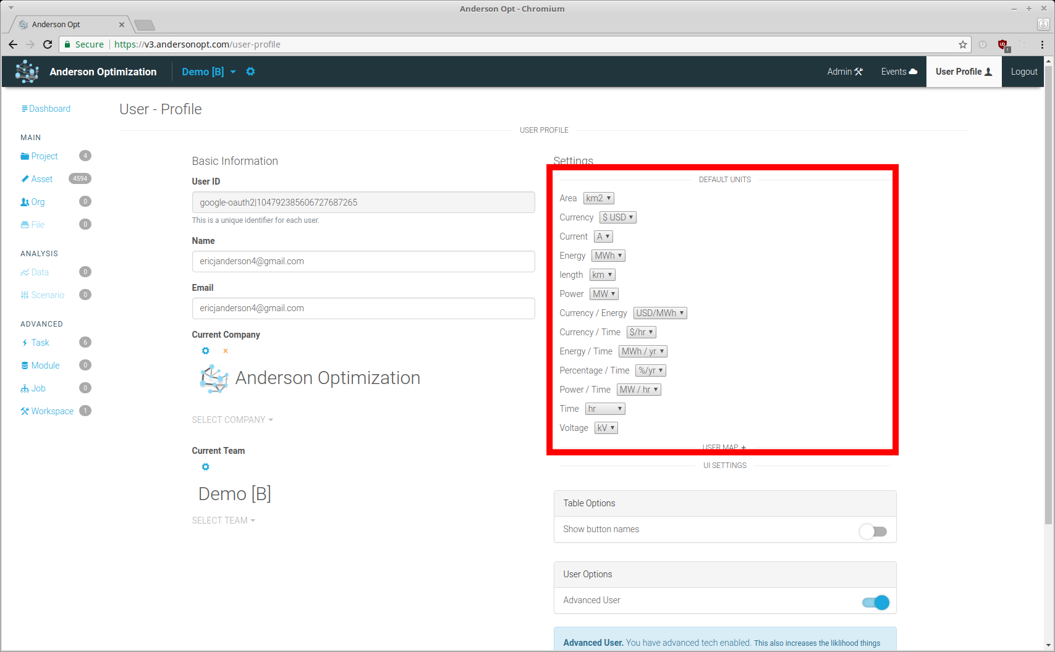Click the Logout link

coord(1023,72)
